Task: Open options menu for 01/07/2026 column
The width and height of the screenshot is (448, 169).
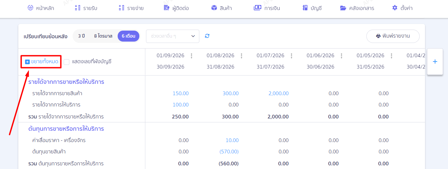Action: point(291,56)
